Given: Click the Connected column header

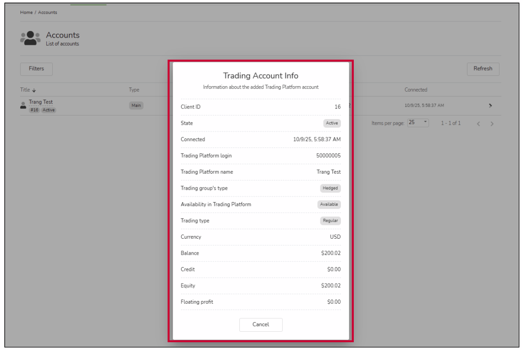Looking at the screenshot, I should pyautogui.click(x=416, y=90).
